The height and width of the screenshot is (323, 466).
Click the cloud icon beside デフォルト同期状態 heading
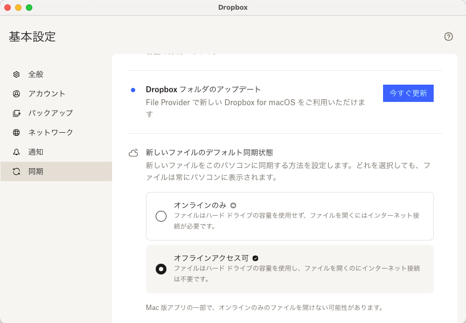(133, 153)
